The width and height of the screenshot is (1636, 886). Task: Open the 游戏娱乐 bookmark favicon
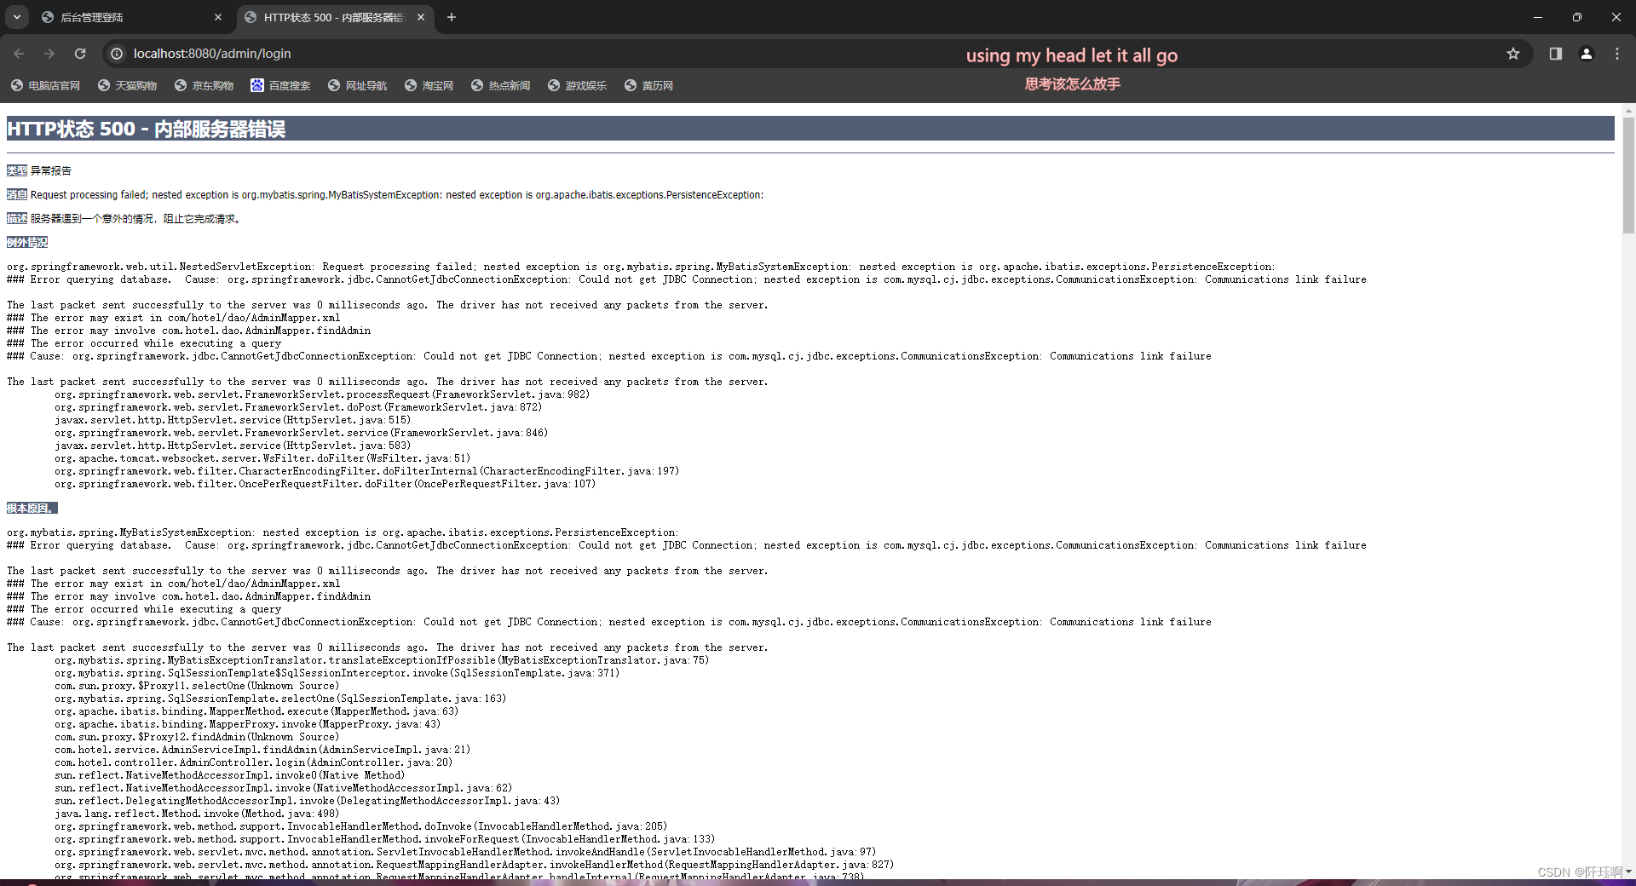coord(552,84)
